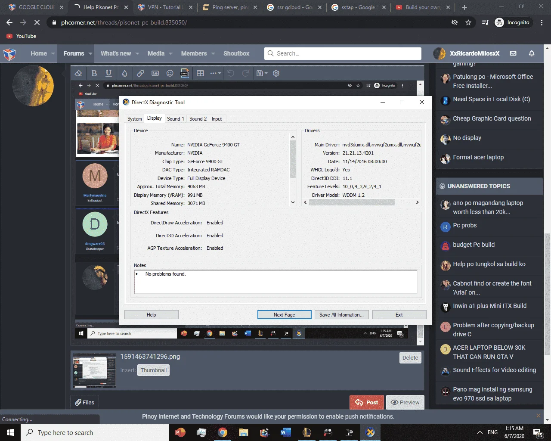Click Save All Information button
Image resolution: width=551 pixels, height=441 pixels.
(341, 315)
